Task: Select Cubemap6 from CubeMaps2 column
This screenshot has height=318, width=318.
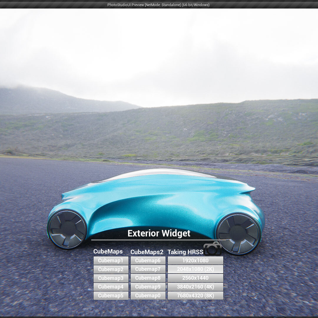Action: (148, 260)
